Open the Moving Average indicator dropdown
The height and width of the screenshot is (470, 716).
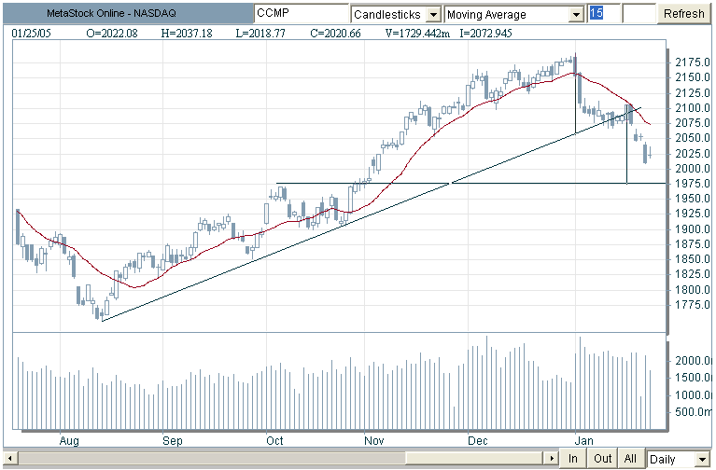(576, 15)
